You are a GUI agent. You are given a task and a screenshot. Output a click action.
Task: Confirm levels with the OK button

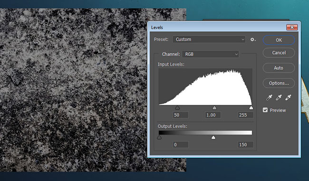[279, 40]
